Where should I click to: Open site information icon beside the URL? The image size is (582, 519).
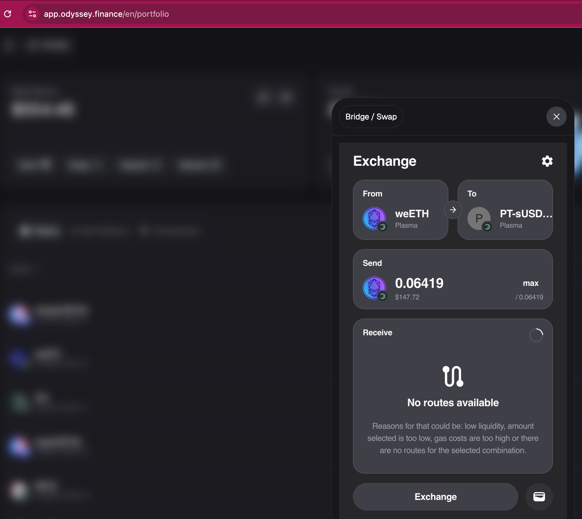tap(32, 14)
